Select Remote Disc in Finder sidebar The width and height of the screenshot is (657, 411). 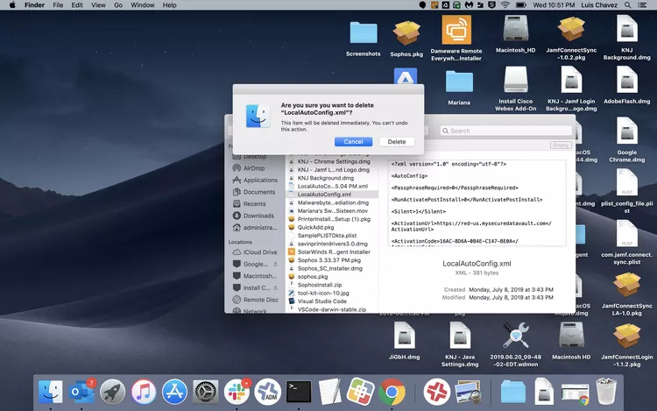(261, 300)
